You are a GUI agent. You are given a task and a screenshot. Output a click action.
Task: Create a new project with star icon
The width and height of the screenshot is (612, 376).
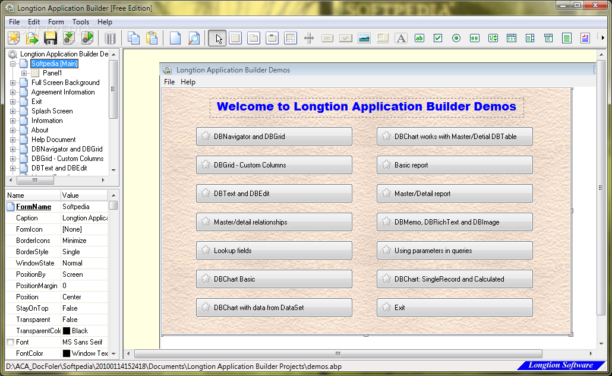14,38
